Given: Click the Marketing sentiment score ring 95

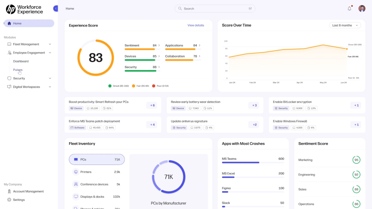Looking at the screenshot, I should (x=356, y=160).
